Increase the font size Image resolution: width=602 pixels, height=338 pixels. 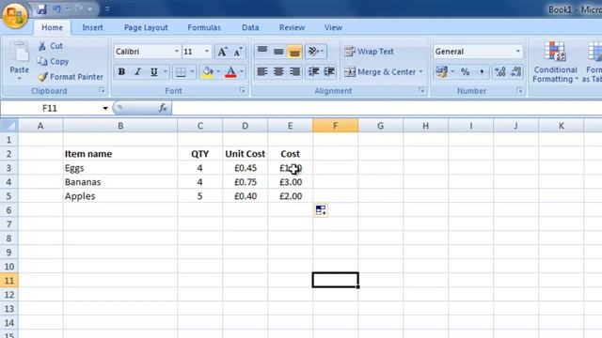coord(222,52)
